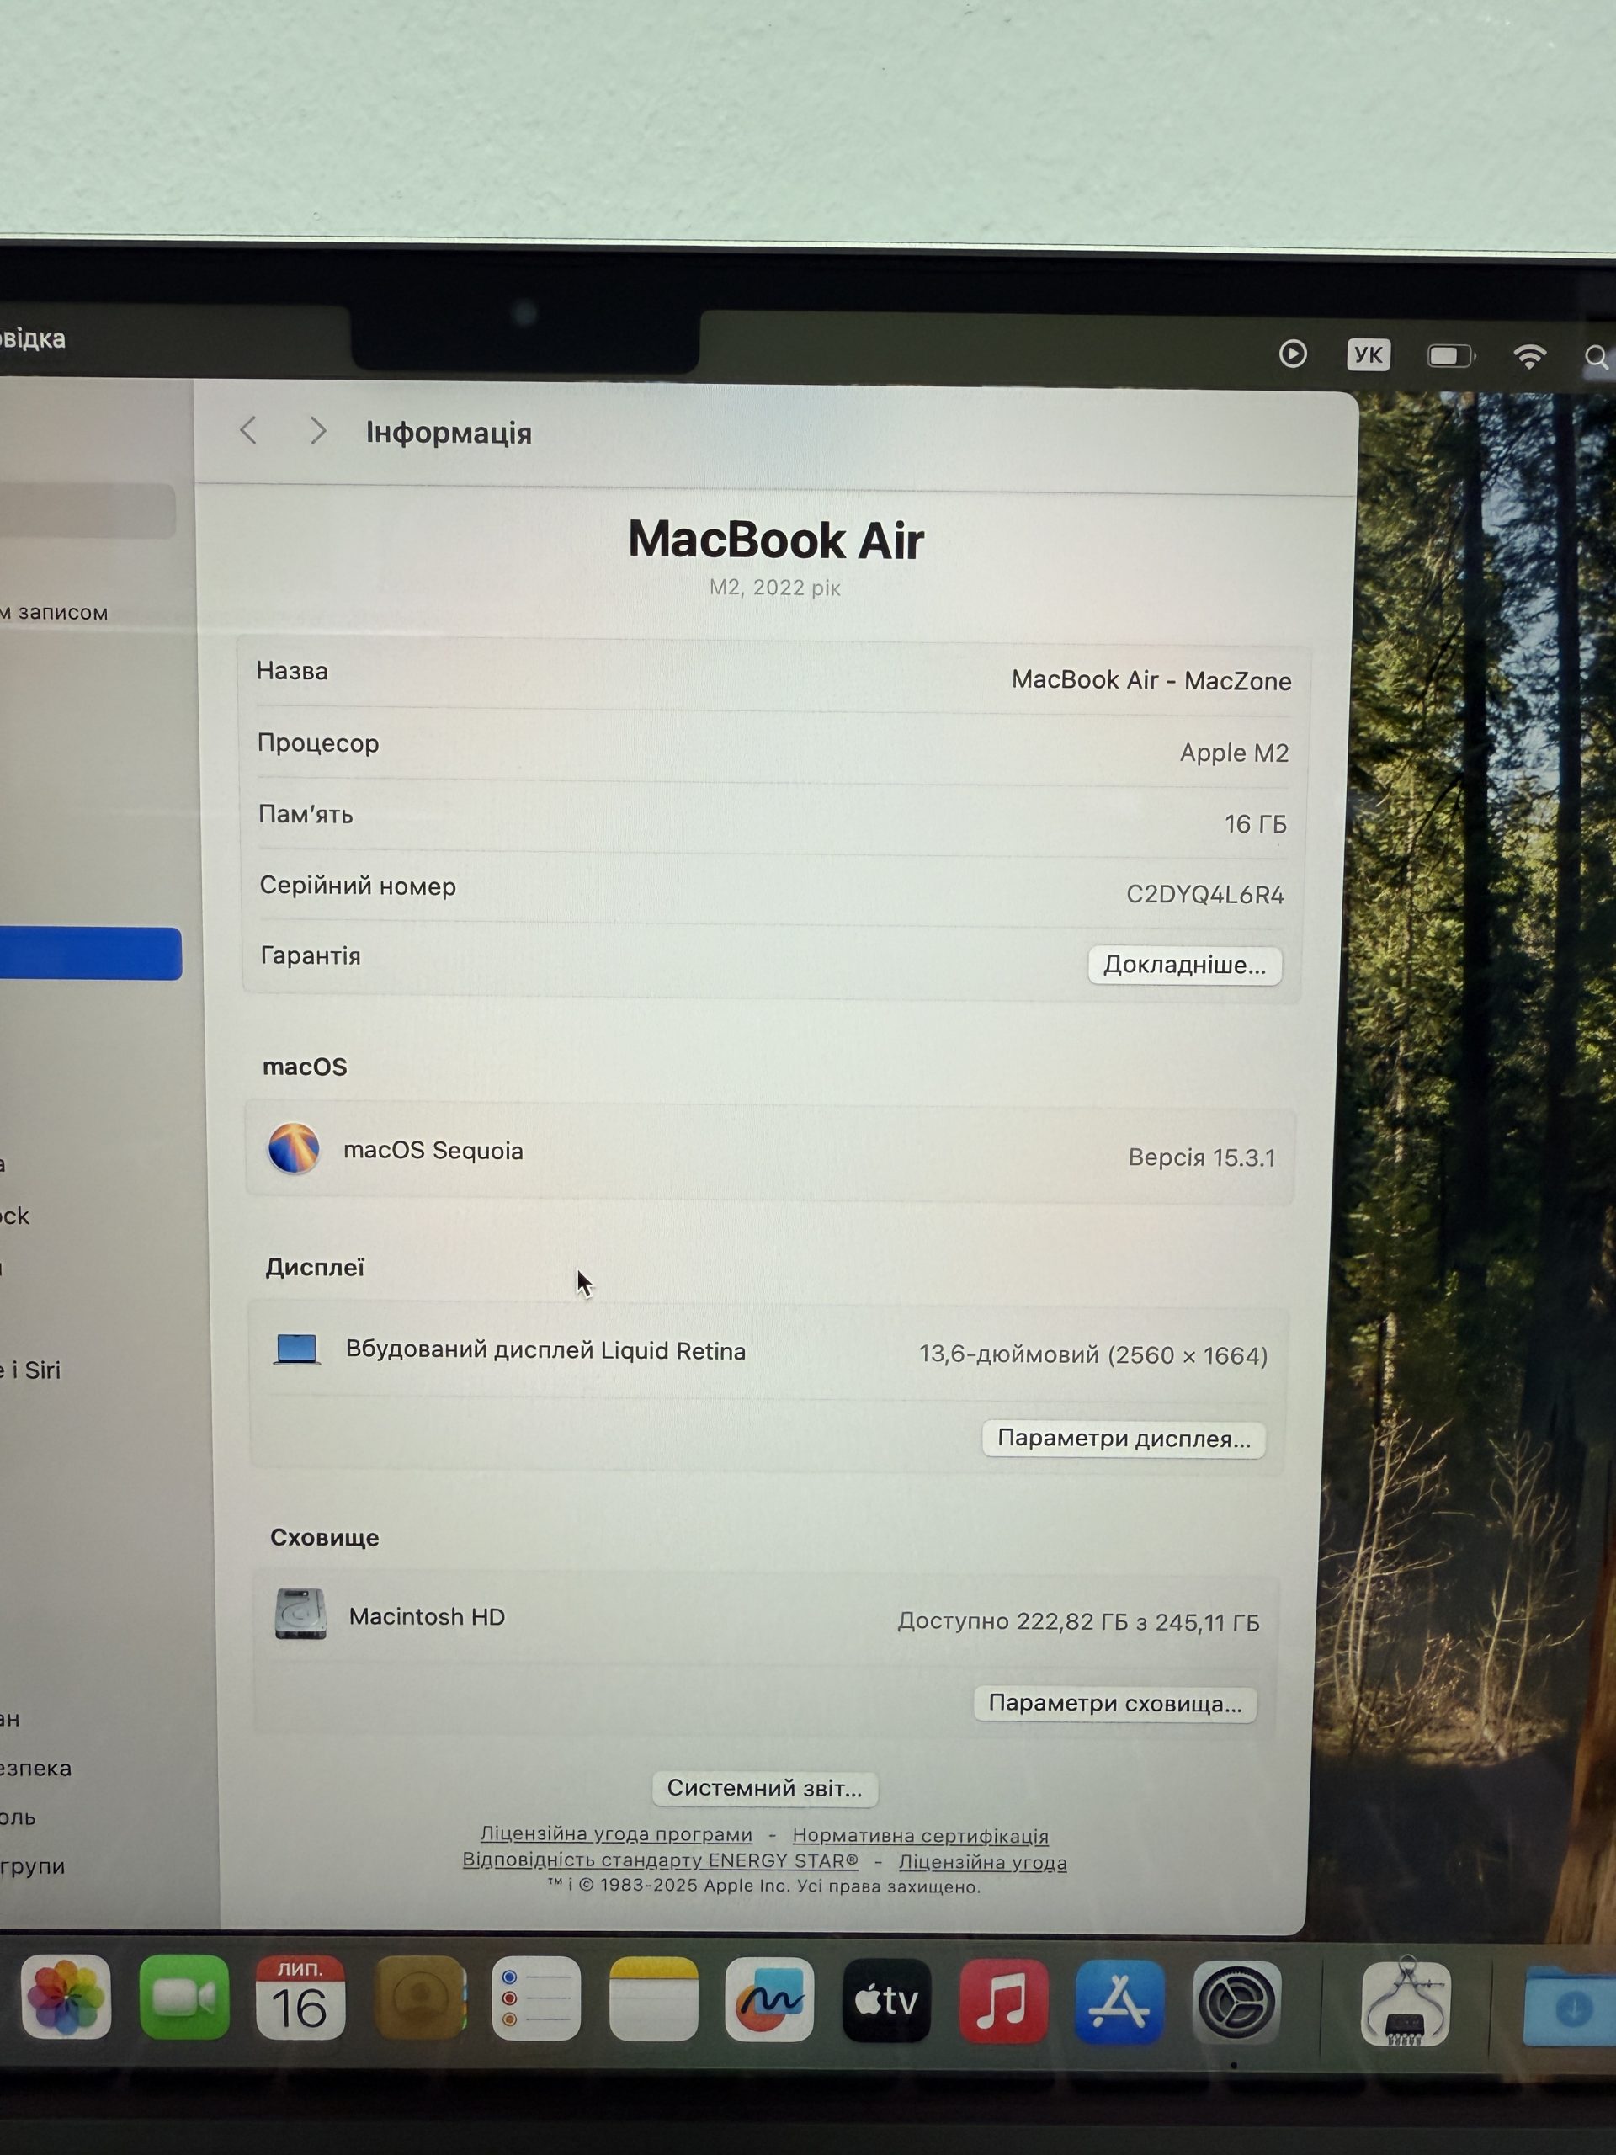Open Calendar showing date 16
The height and width of the screenshot is (2155, 1616).
300,1998
